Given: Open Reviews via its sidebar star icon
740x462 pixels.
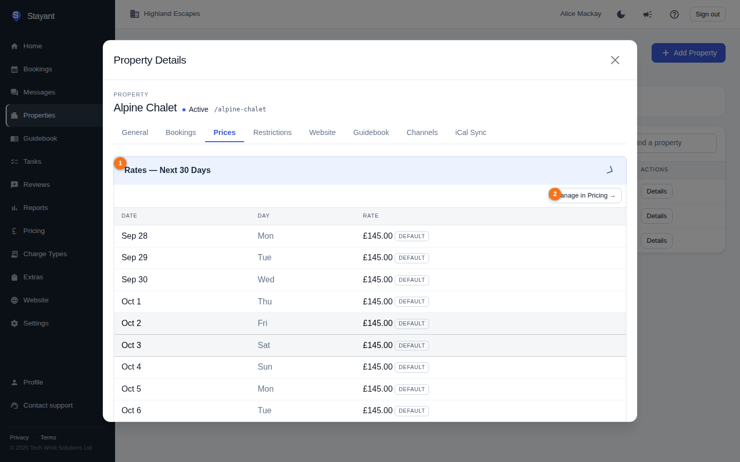Looking at the screenshot, I should click(x=14, y=185).
